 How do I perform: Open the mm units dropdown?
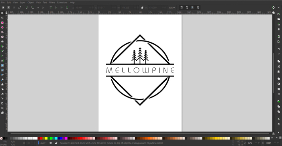(x=171, y=8)
